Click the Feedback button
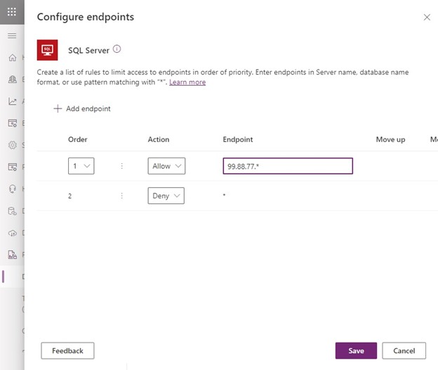This screenshot has height=370, width=438. [67, 350]
